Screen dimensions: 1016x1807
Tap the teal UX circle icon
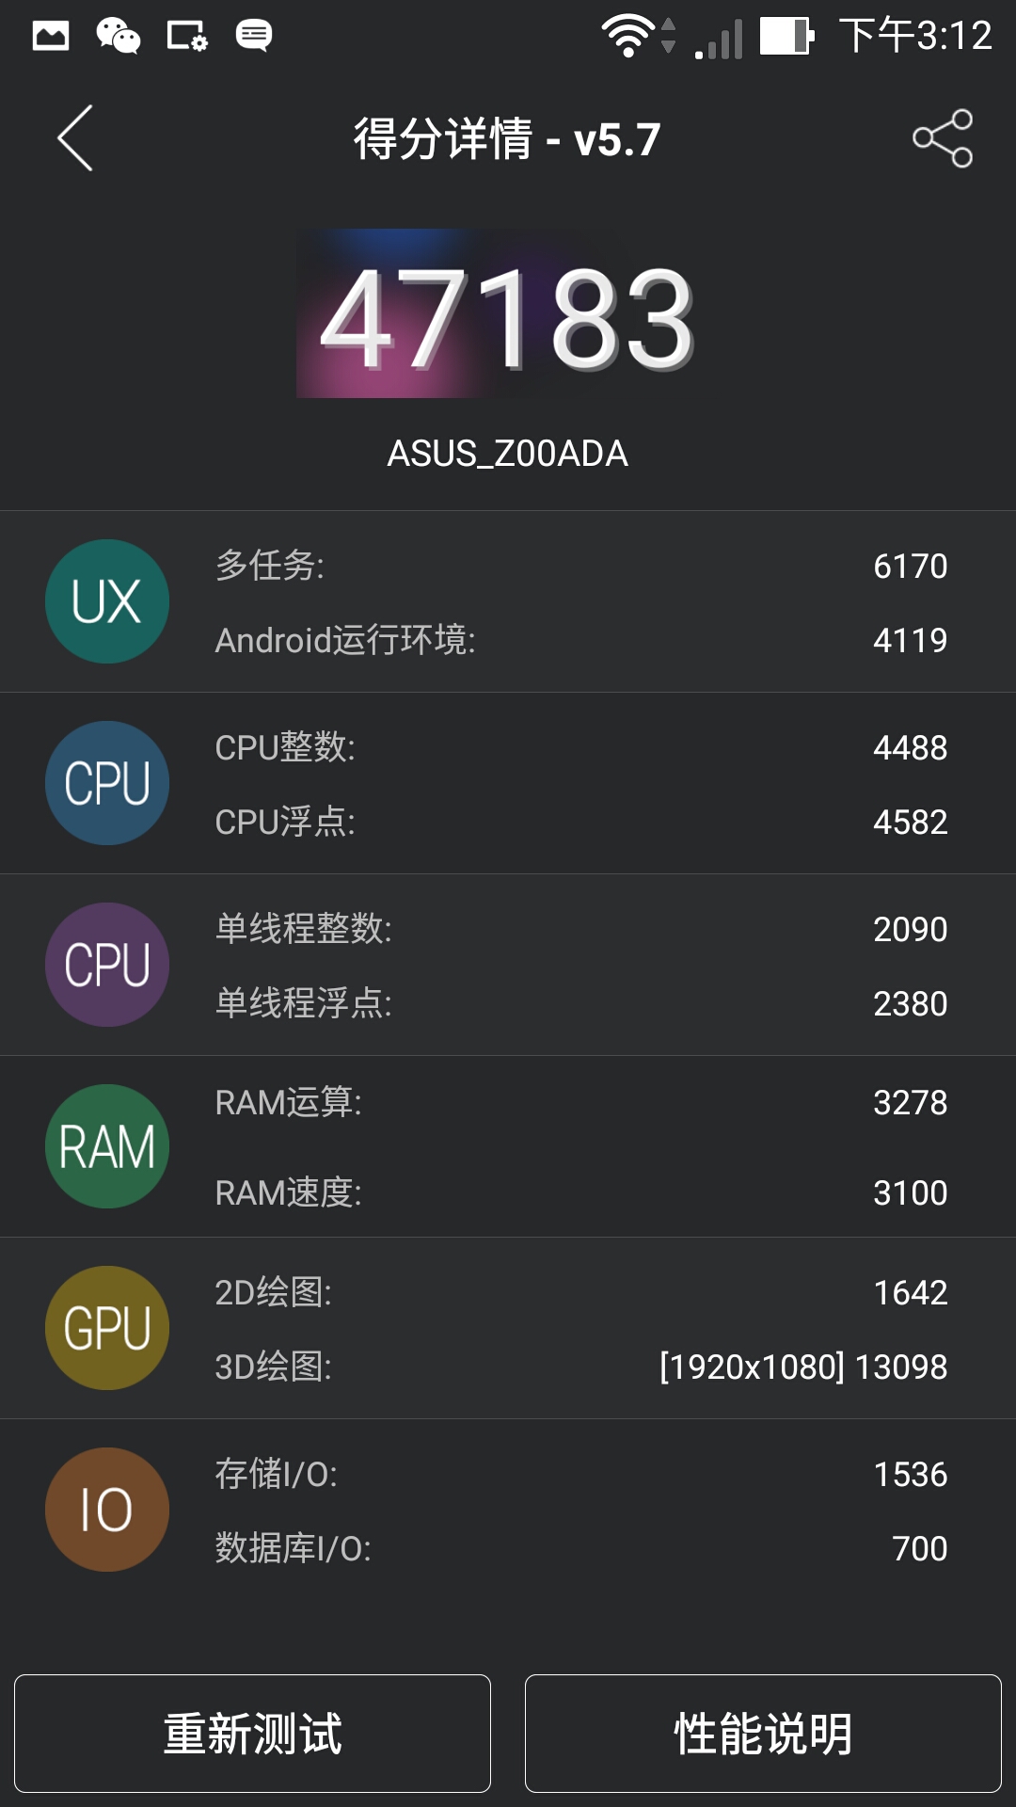[x=107, y=601]
